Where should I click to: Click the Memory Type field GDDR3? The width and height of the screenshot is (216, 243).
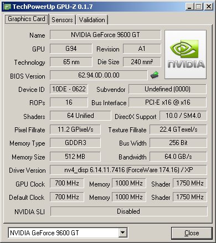pyautogui.click(x=75, y=143)
